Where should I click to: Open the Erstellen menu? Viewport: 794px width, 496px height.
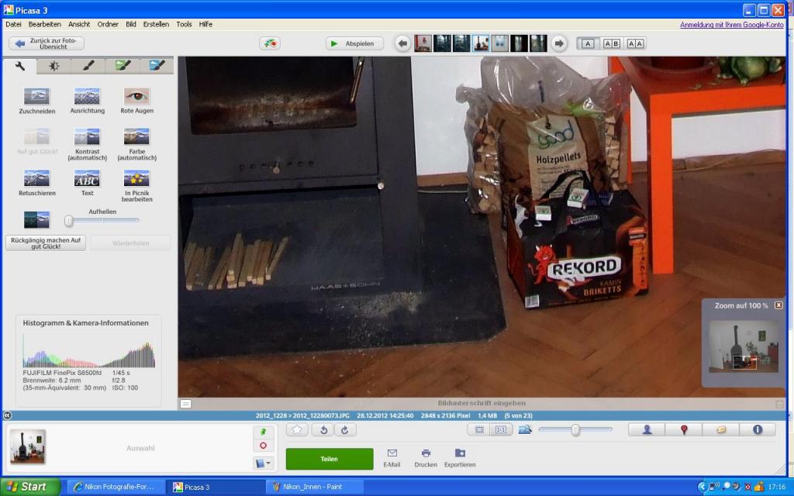(156, 24)
